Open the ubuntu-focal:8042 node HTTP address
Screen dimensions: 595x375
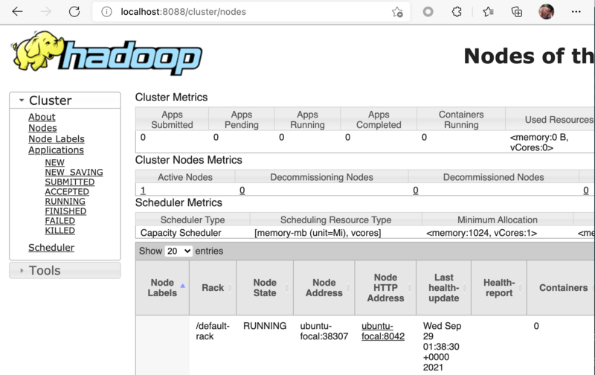click(x=383, y=331)
